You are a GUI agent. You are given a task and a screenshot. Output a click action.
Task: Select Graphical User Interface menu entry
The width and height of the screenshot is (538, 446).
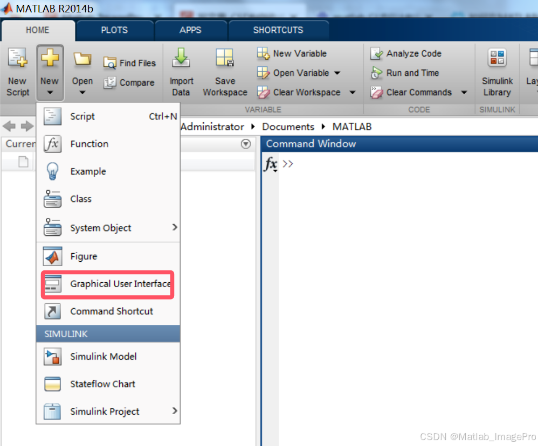[x=108, y=284]
